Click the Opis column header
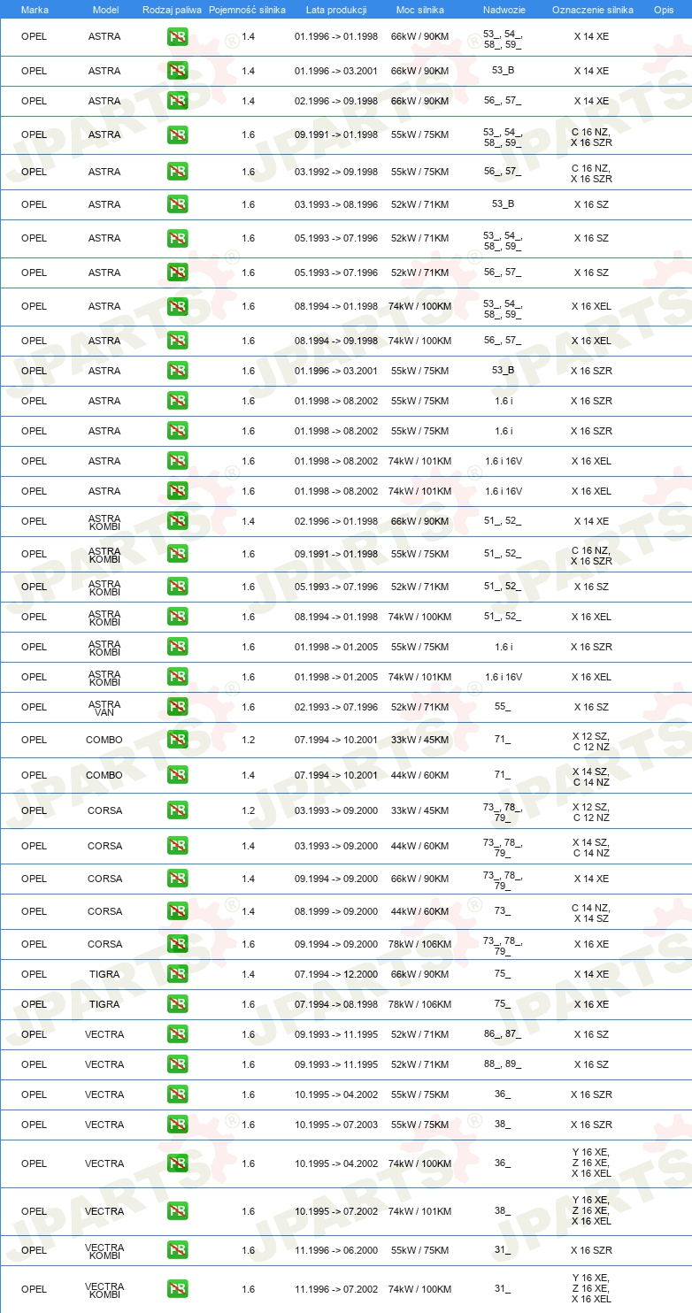 click(663, 9)
